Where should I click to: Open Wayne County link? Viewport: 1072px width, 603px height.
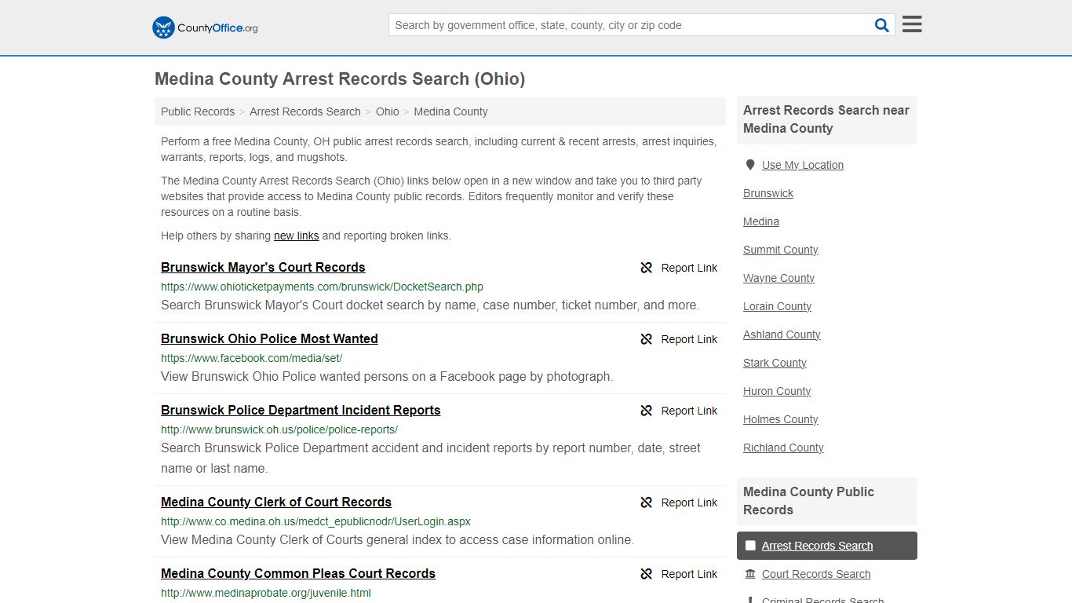(x=779, y=278)
